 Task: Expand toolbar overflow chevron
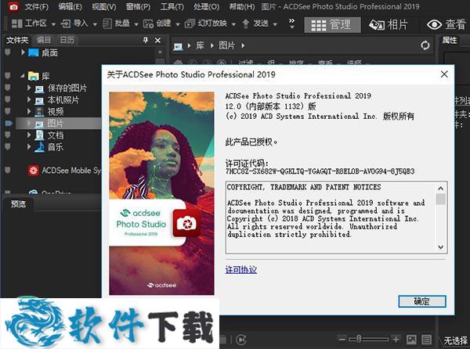(x=291, y=23)
